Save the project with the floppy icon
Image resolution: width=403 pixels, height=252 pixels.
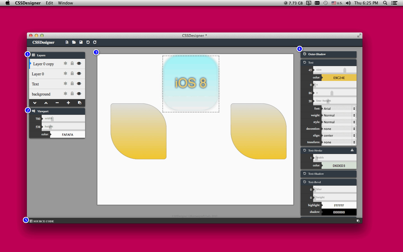pyautogui.click(x=81, y=42)
